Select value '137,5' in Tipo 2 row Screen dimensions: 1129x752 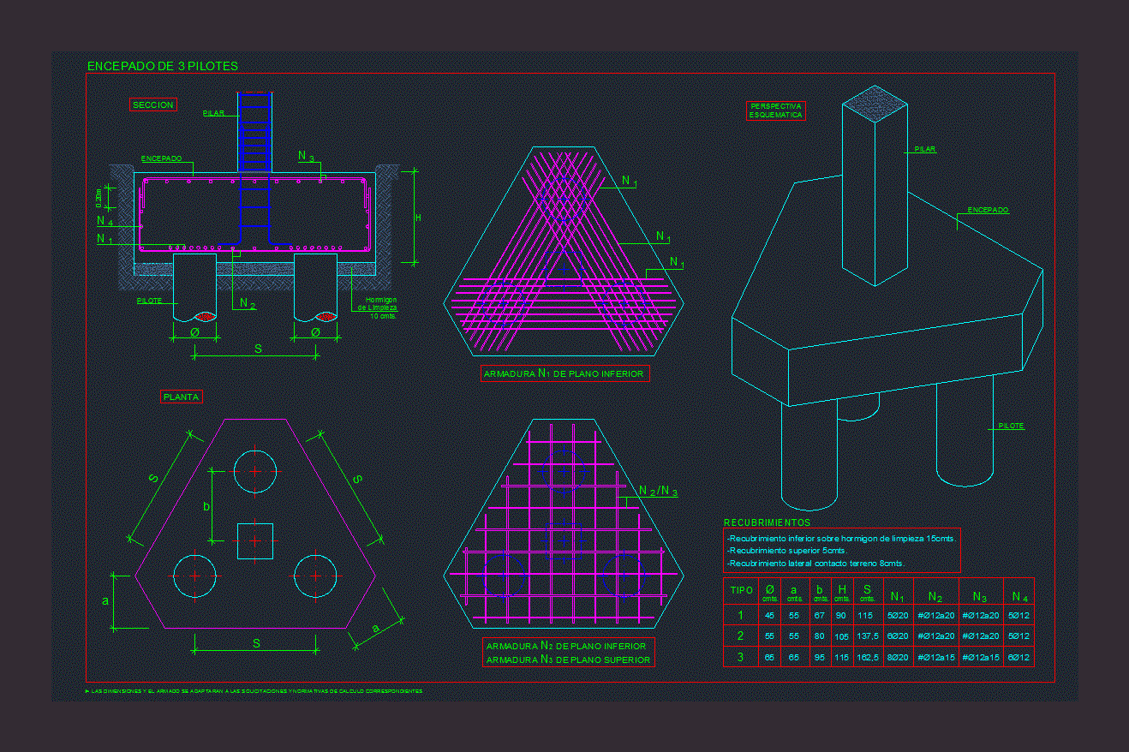click(868, 636)
